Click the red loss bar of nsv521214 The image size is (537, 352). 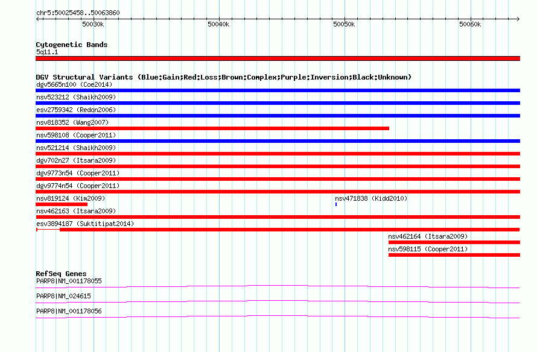click(278, 154)
